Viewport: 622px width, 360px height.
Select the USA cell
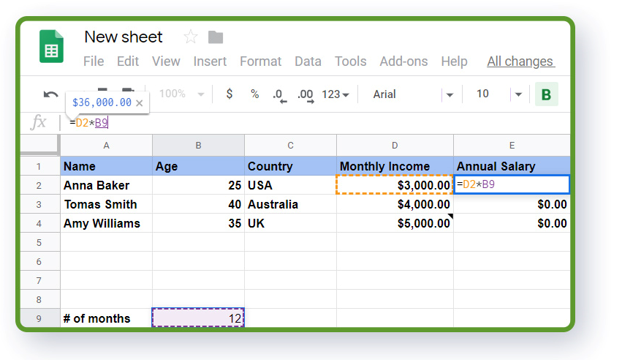pyautogui.click(x=290, y=185)
